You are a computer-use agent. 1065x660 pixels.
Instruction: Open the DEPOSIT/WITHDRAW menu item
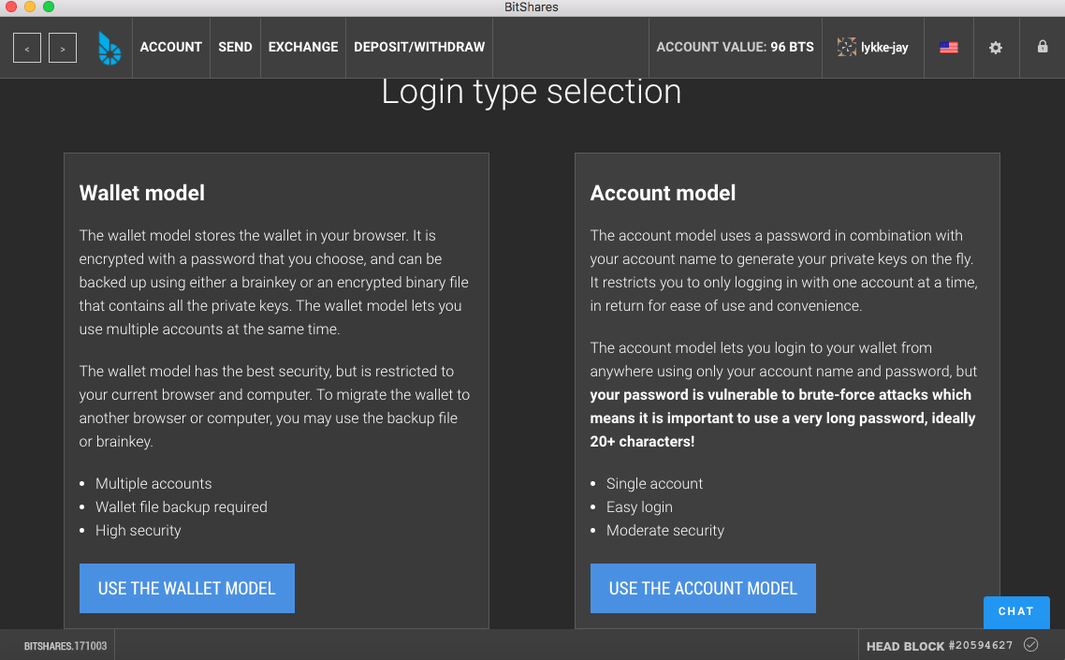pos(419,47)
